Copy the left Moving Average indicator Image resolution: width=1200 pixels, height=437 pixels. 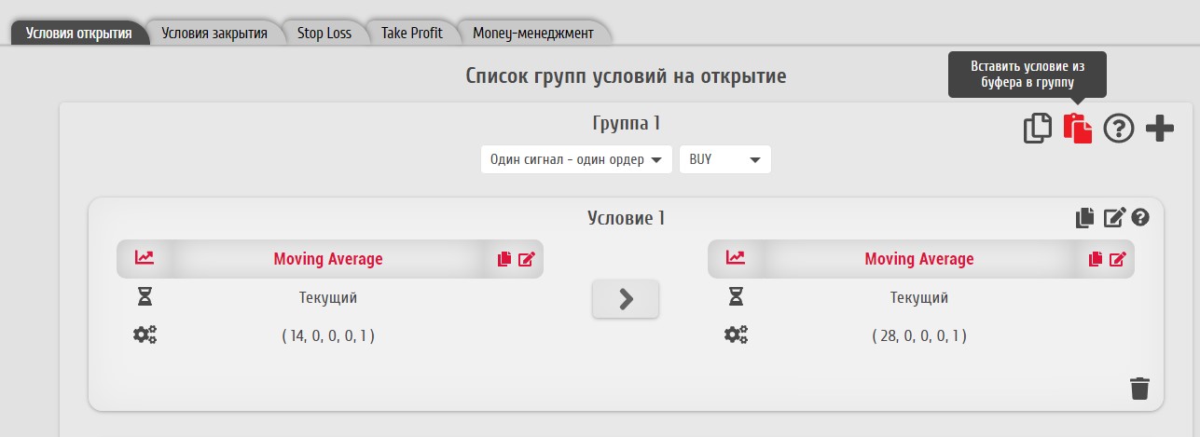(504, 259)
